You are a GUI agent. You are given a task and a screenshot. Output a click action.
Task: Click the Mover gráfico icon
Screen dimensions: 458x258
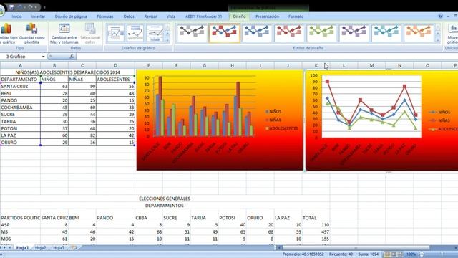click(453, 29)
